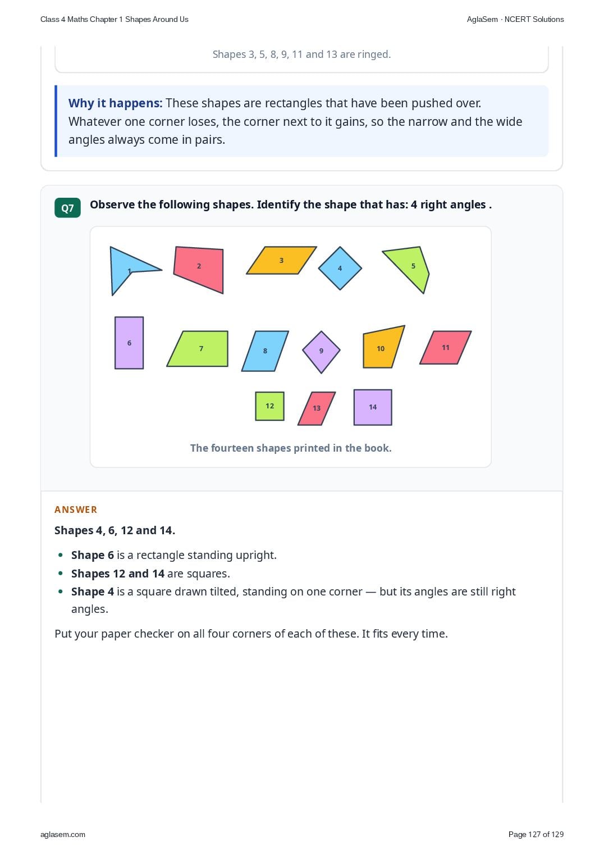The image size is (604, 855).
Task: Click orange parallelogram shape 3
Action: (281, 260)
